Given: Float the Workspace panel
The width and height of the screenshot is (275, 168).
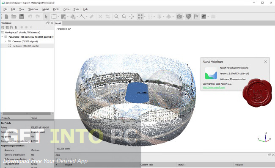Looking at the screenshot, I should tap(48, 23).
